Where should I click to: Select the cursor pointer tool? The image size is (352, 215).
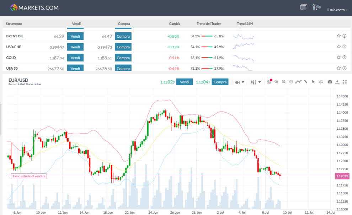coord(313,82)
